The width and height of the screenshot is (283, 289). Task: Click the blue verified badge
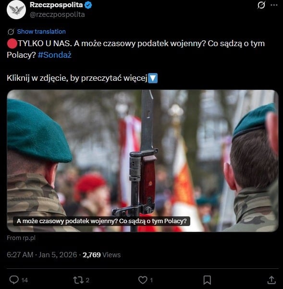[88, 5]
